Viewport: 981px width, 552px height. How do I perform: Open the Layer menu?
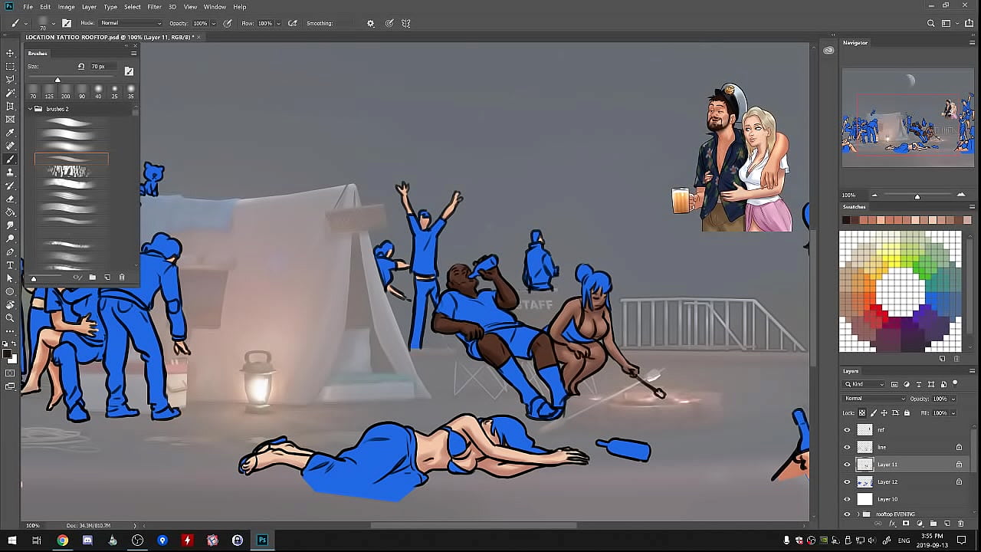[89, 7]
